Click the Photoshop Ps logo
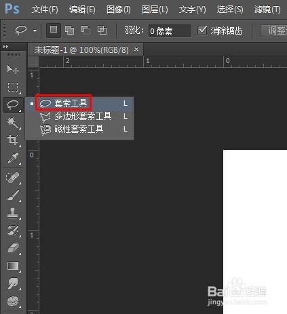The height and width of the screenshot is (314, 287). tap(12, 9)
